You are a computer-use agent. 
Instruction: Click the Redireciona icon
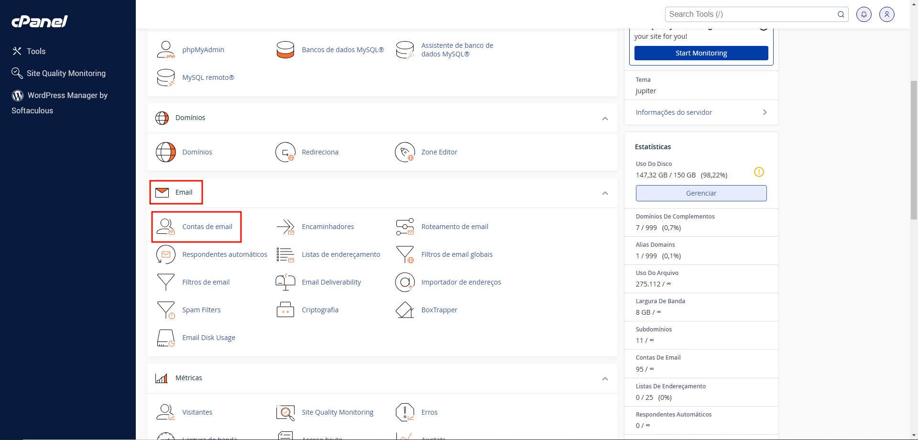point(285,152)
